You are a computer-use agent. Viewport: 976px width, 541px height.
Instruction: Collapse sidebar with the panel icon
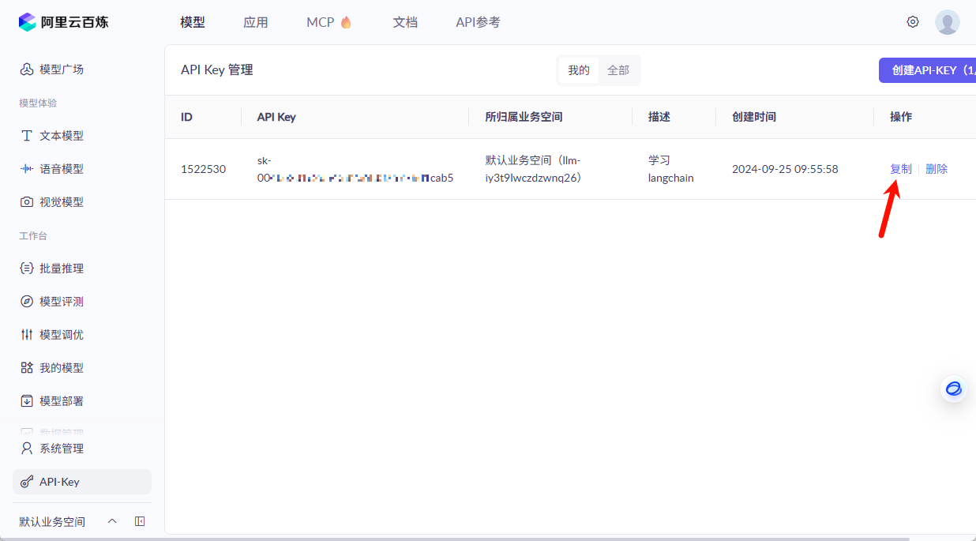click(140, 521)
